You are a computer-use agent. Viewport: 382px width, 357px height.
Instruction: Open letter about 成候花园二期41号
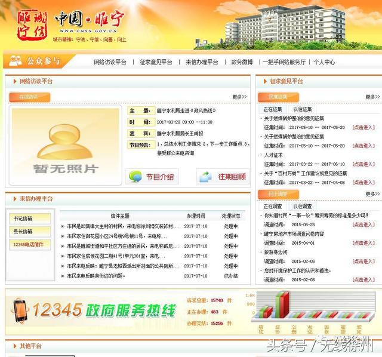(x=116, y=256)
